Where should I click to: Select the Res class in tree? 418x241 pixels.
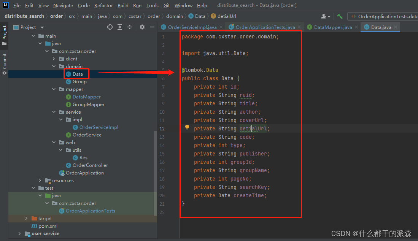tap(83, 158)
